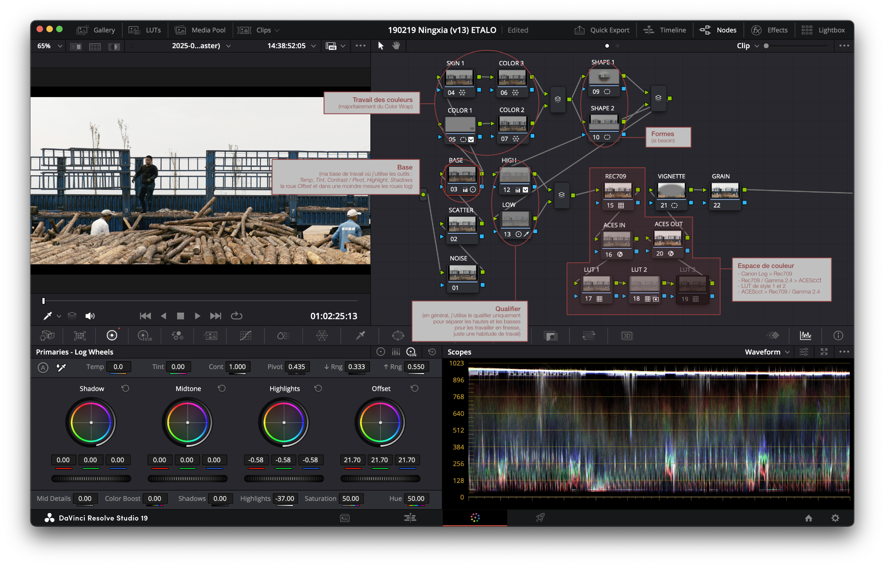Open the RGB Mixer palette

coord(177,336)
